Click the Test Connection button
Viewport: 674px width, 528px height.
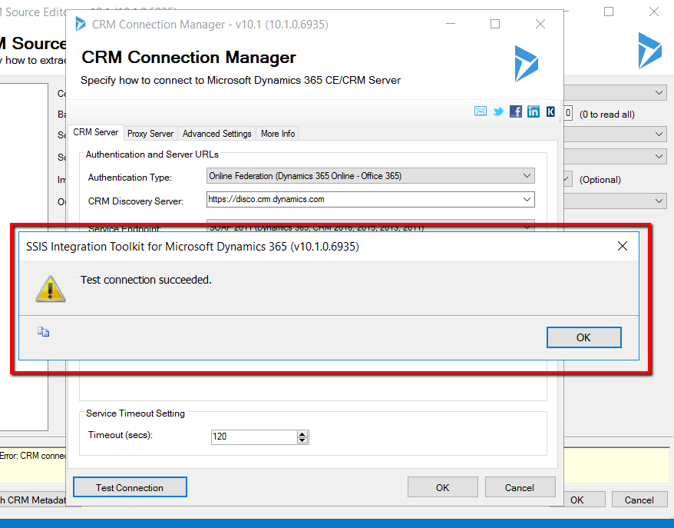coord(130,487)
